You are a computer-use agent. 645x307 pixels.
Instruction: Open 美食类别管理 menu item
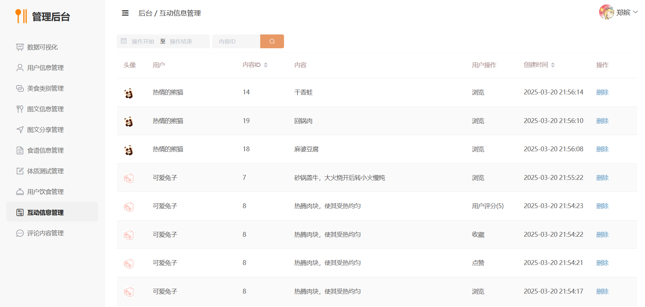coord(52,89)
